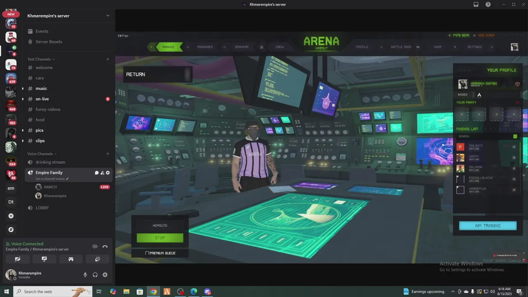Screen dimensions: 528x297
Task: Deafen with the headphones icon
Action: click(x=95, y=275)
